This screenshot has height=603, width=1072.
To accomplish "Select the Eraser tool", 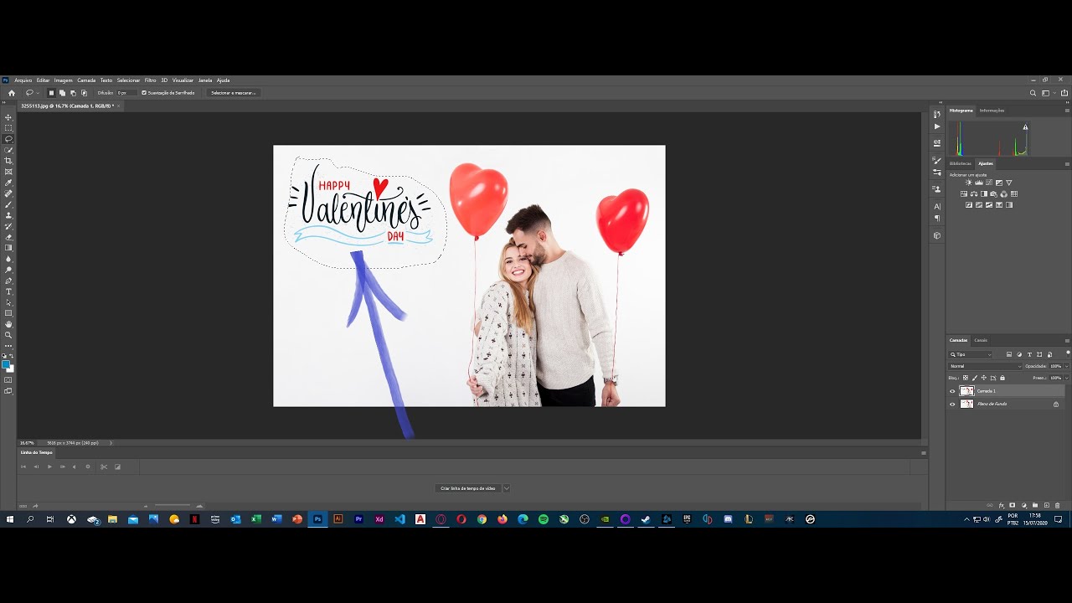I will (8, 237).
